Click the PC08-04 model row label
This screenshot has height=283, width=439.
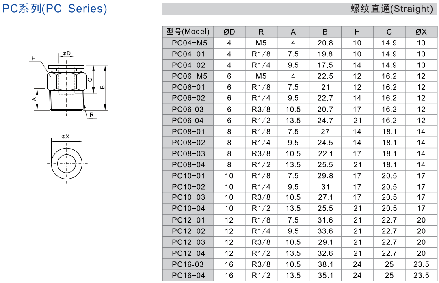188,164
